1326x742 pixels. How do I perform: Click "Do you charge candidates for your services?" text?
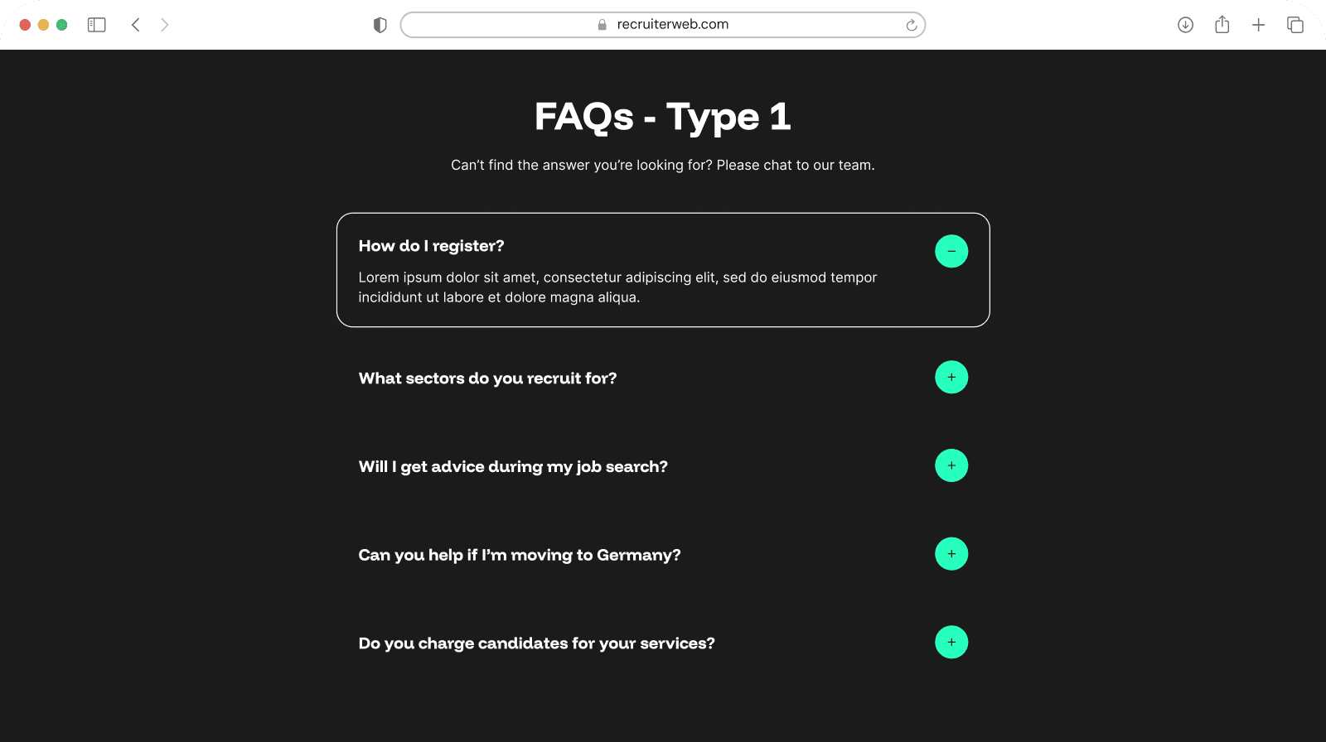tap(536, 643)
